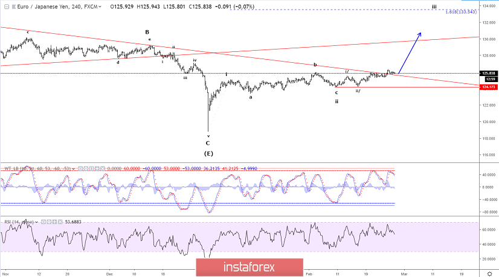This screenshot has width=499, height=277.
Task: Click the countdown timer label 12:59
Action: tap(491, 79)
